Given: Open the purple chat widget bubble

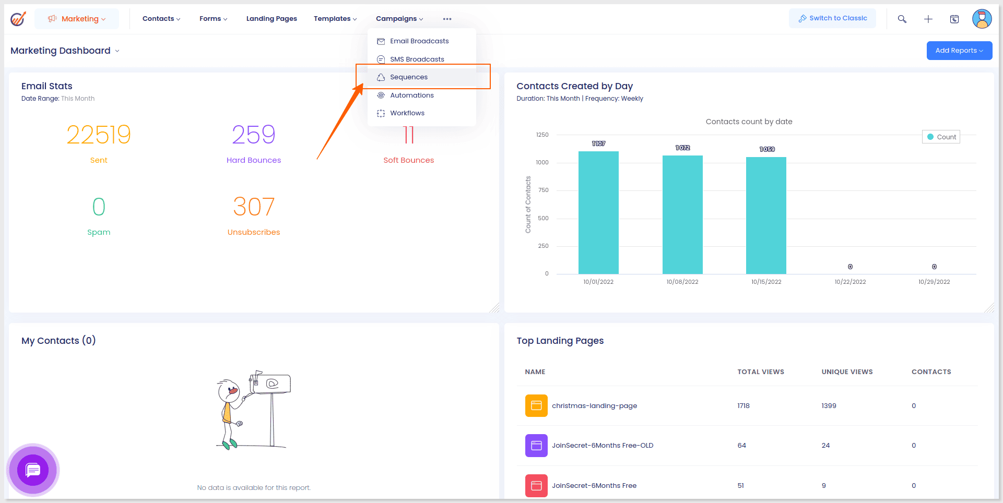Looking at the screenshot, I should (x=33, y=470).
